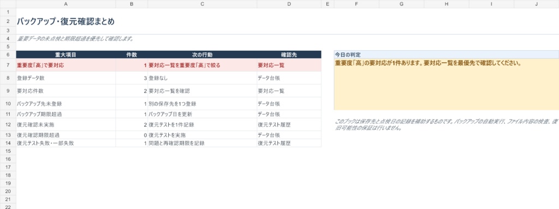The height and width of the screenshot is (209, 559).
Task: Click cell 別の保存先を1つ登録
Action: click(202, 104)
